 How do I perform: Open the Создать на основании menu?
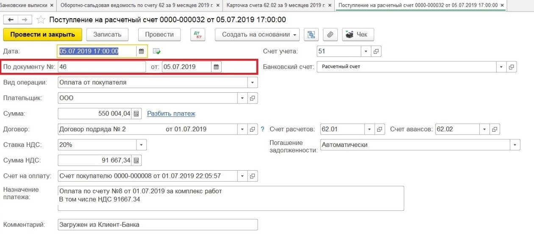(258, 35)
